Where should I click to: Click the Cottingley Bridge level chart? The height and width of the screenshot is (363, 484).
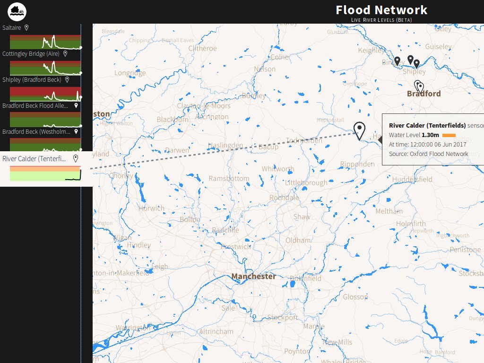click(x=45, y=68)
